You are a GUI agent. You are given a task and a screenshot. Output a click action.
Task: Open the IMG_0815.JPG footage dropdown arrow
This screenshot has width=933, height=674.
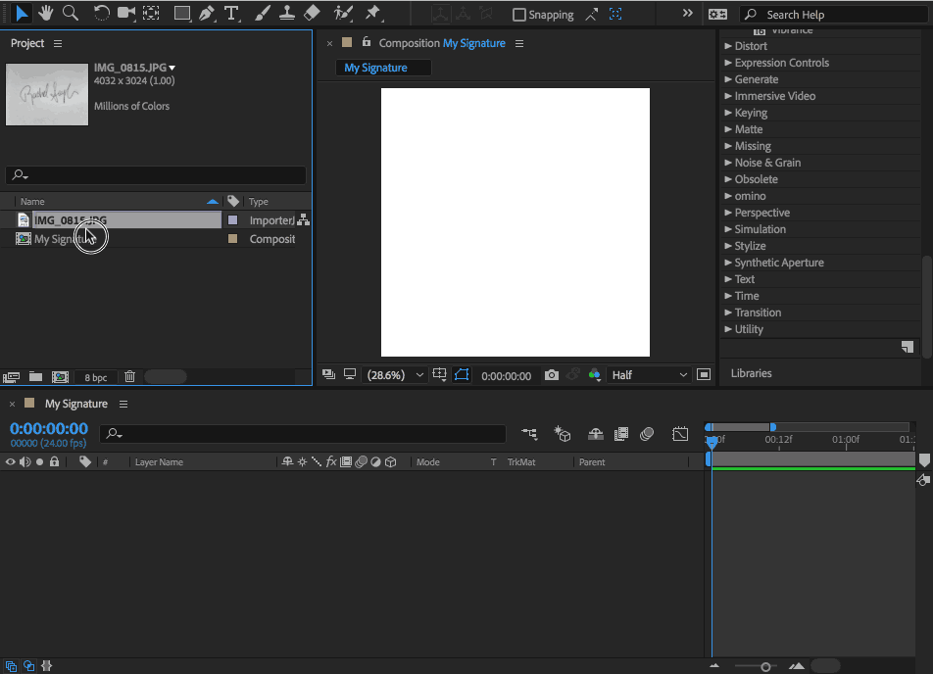click(x=172, y=68)
